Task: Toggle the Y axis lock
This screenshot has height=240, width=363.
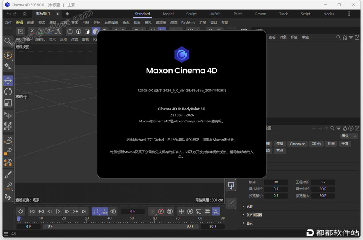Action: click(x=41, y=31)
